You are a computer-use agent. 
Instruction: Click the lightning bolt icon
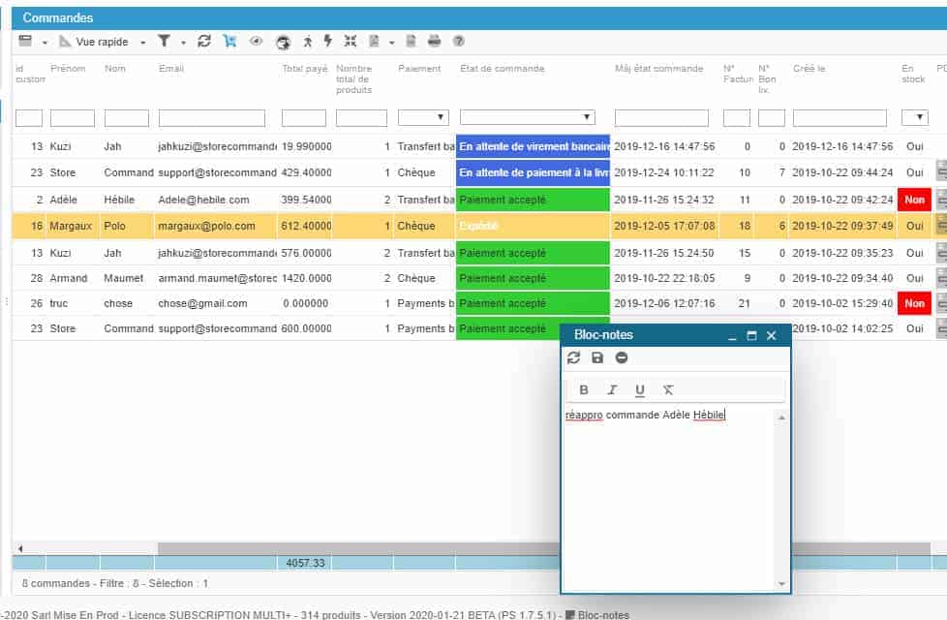(x=327, y=42)
